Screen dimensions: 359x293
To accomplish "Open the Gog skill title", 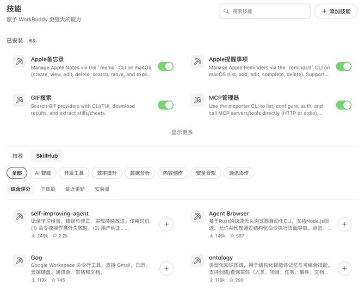I will [36, 258].
